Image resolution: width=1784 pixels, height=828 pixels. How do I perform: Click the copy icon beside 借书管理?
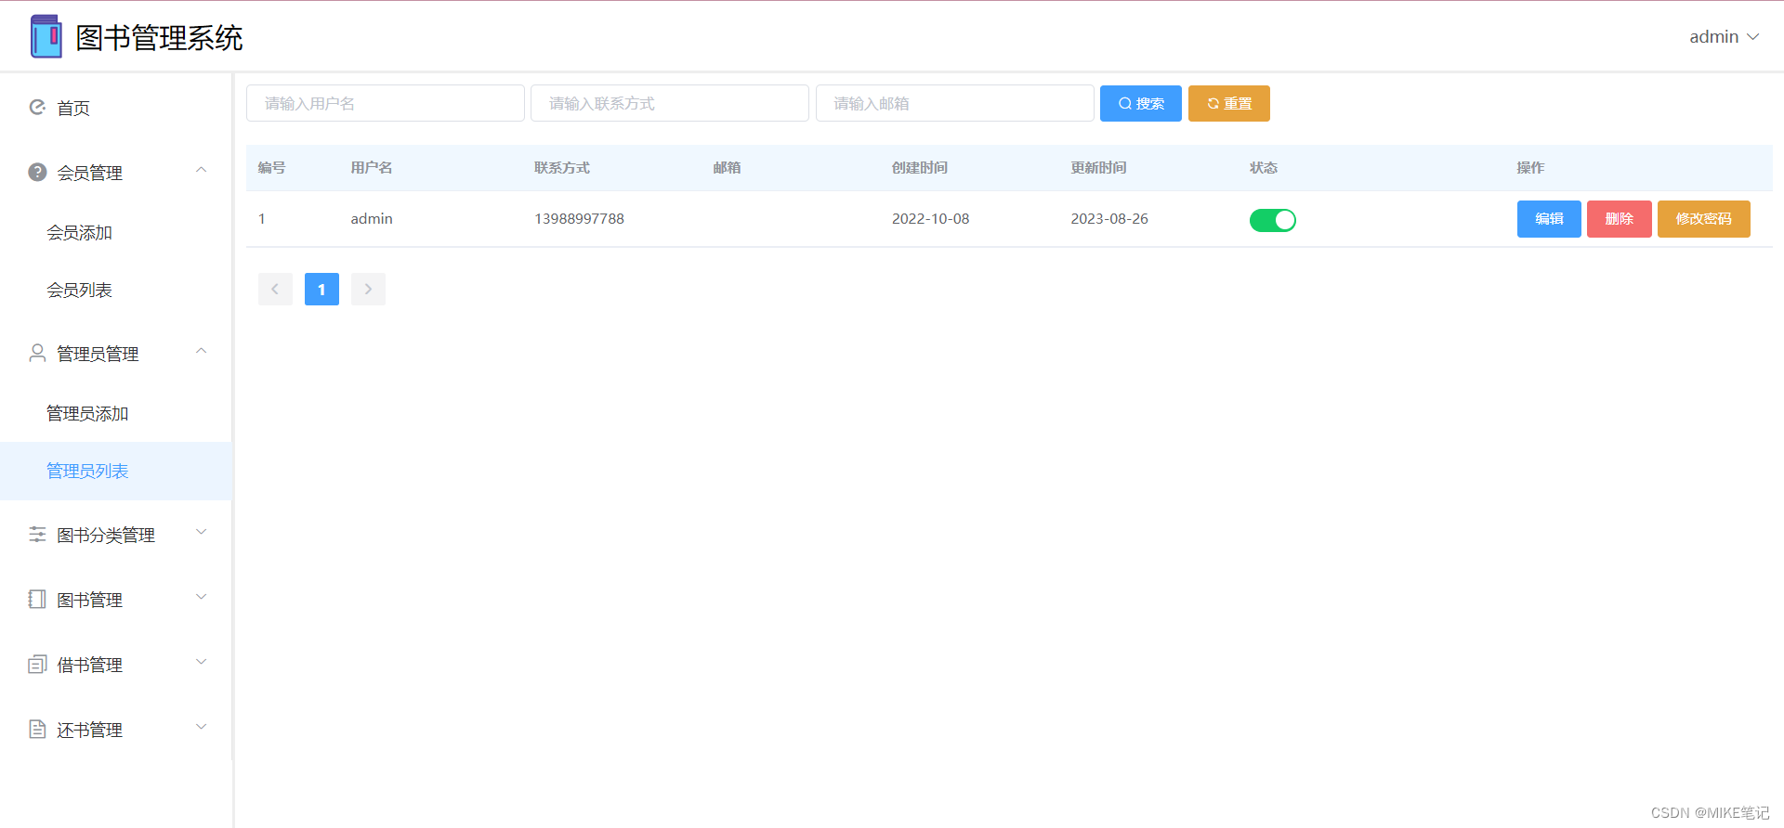pyautogui.click(x=37, y=664)
